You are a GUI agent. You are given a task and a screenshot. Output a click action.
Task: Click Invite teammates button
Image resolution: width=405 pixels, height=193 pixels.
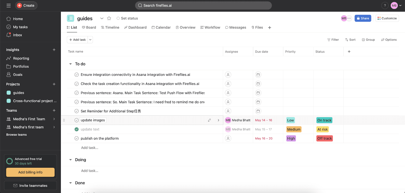tap(30, 186)
